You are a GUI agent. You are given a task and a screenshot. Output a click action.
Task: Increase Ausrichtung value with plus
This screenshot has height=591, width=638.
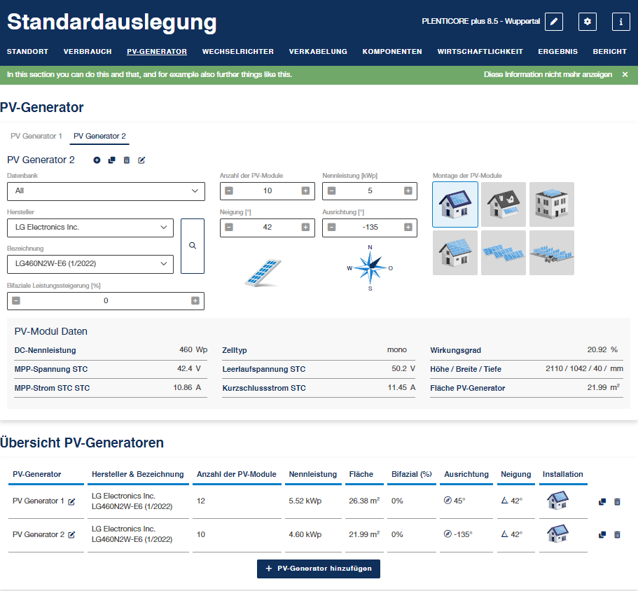(408, 227)
